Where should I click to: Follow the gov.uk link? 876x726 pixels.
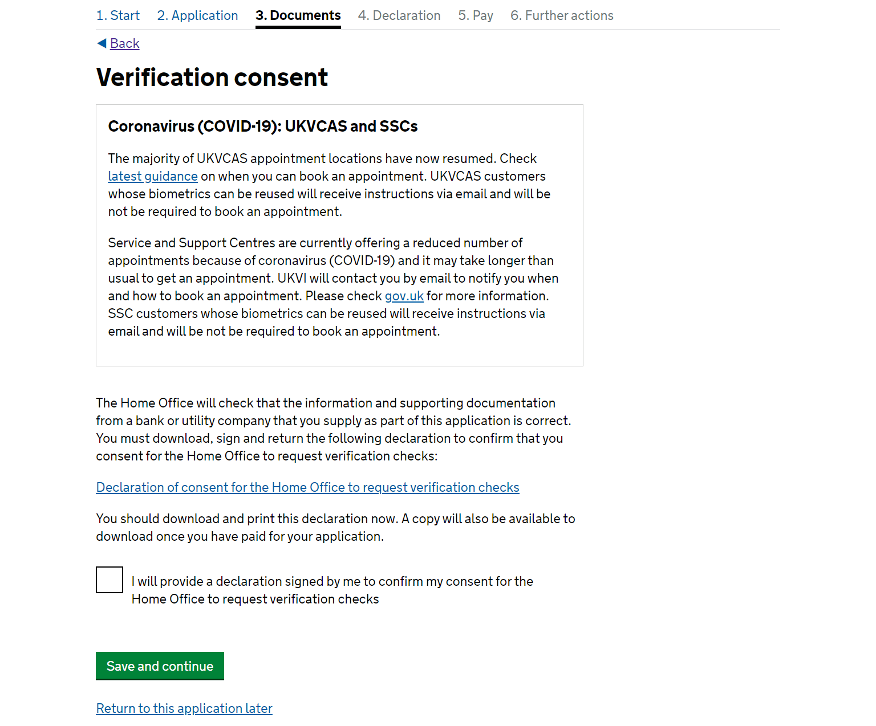click(404, 296)
